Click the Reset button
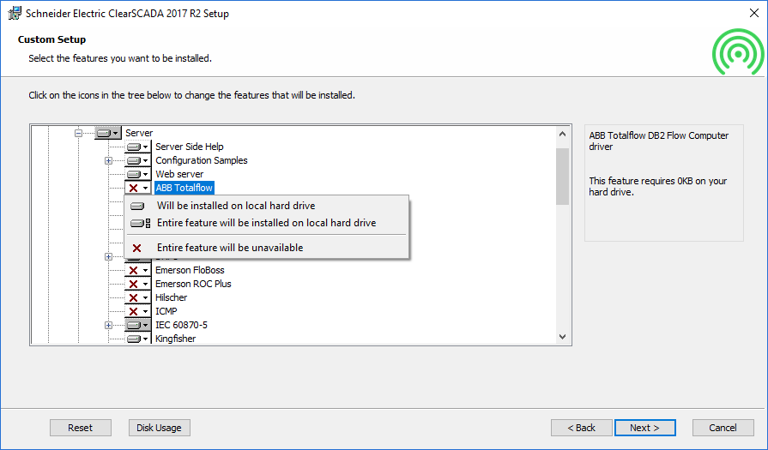 click(81, 428)
